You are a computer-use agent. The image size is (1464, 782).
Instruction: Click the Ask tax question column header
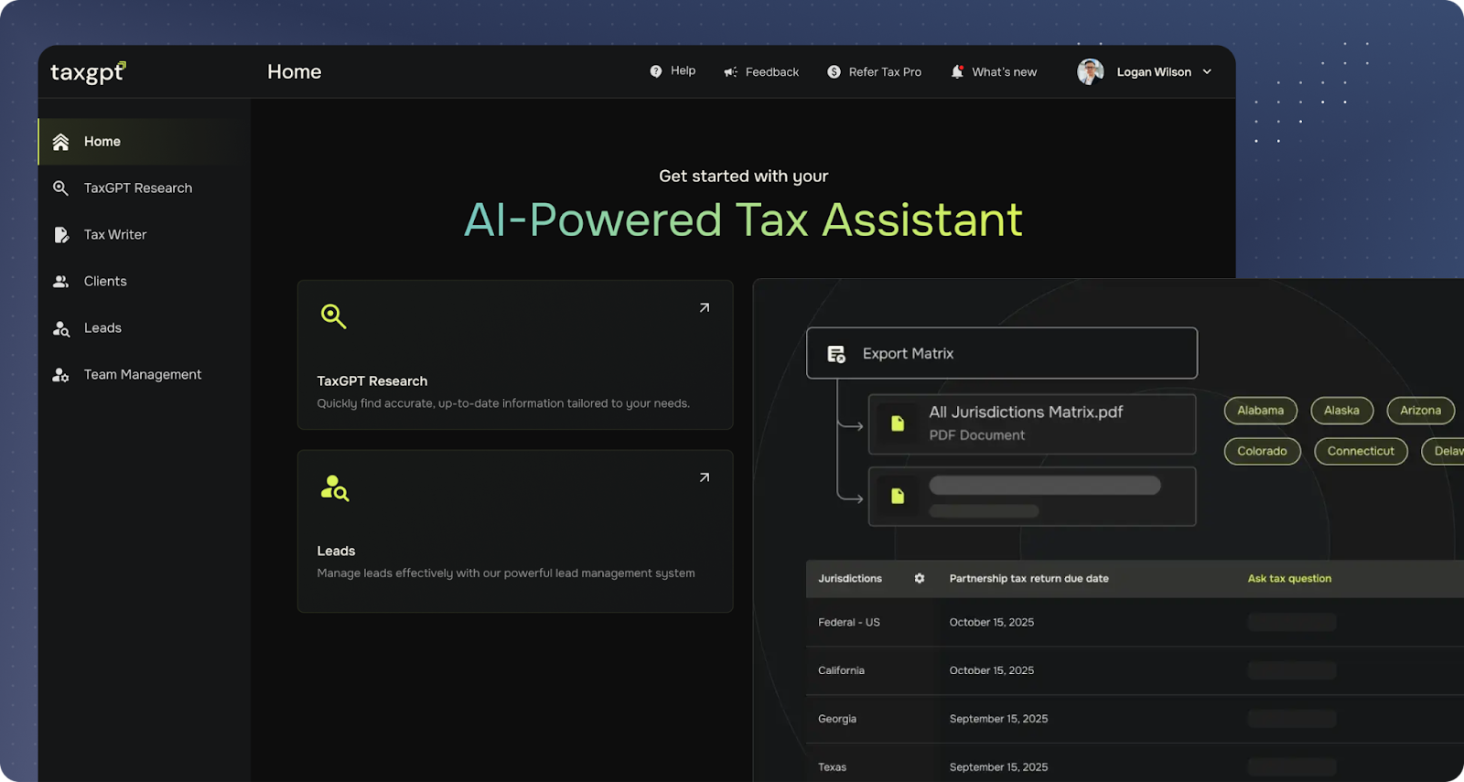point(1289,579)
